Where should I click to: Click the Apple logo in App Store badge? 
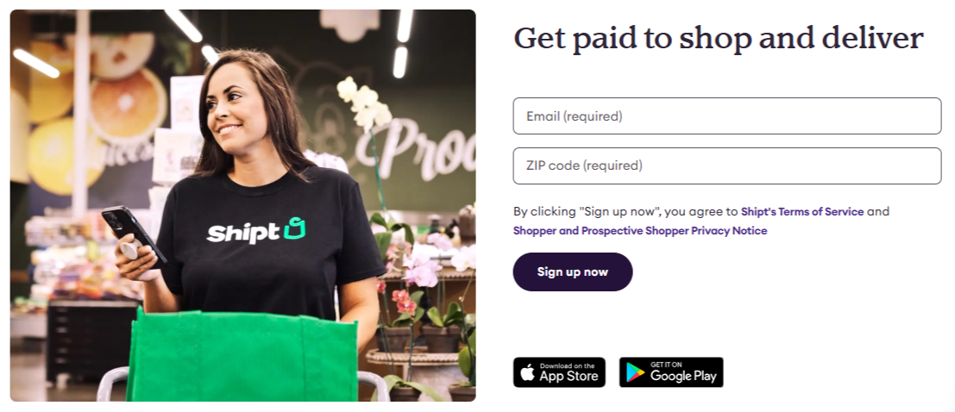pyautogui.click(x=527, y=371)
